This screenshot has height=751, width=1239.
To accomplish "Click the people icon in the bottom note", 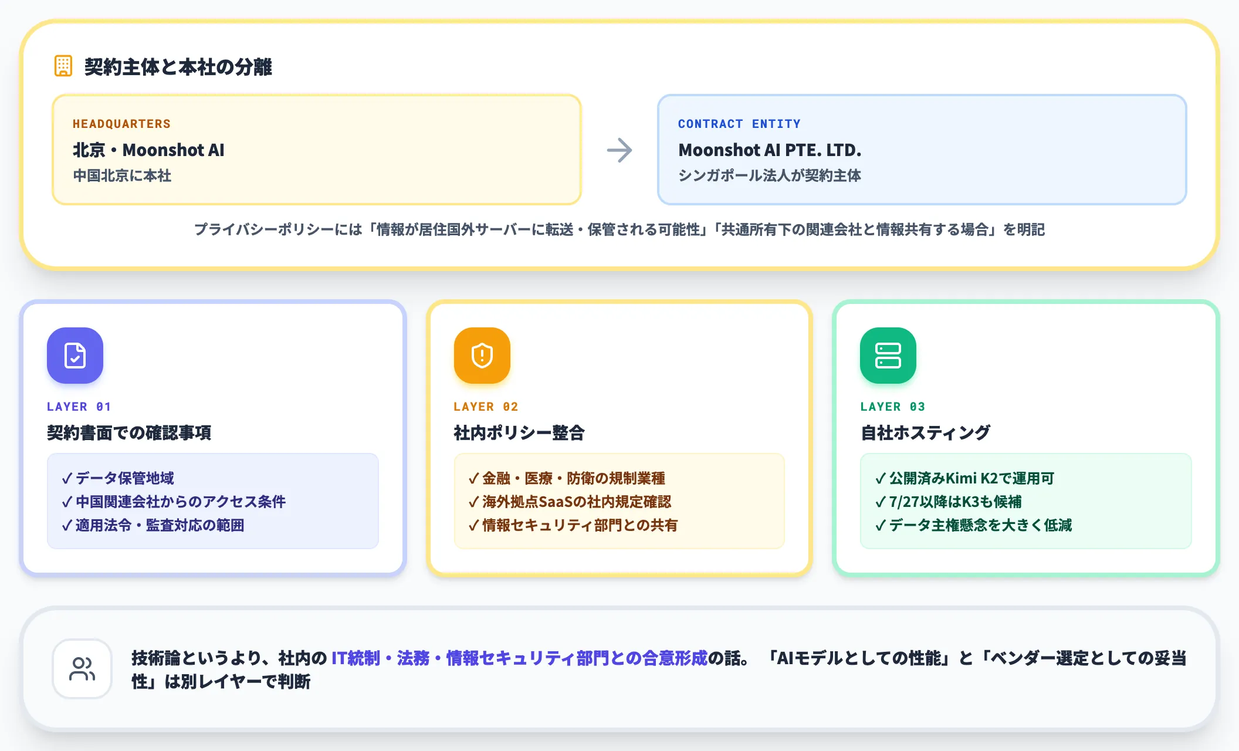I will tap(82, 669).
